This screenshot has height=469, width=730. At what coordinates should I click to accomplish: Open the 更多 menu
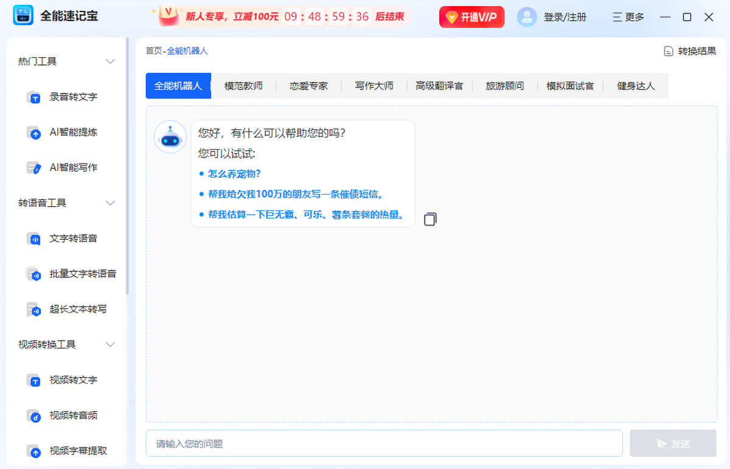(x=628, y=17)
